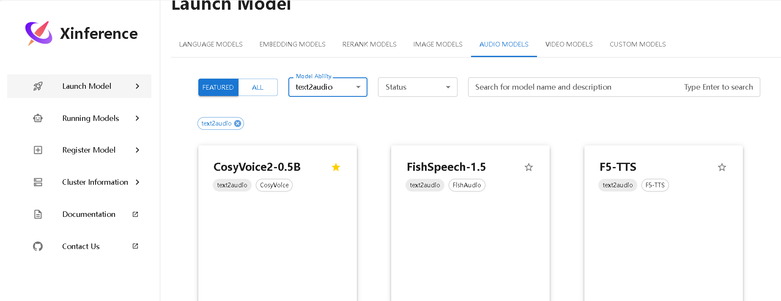The width and height of the screenshot is (781, 301).
Task: Favorite FishSpeech-1.5 with the star
Action: [x=529, y=167]
